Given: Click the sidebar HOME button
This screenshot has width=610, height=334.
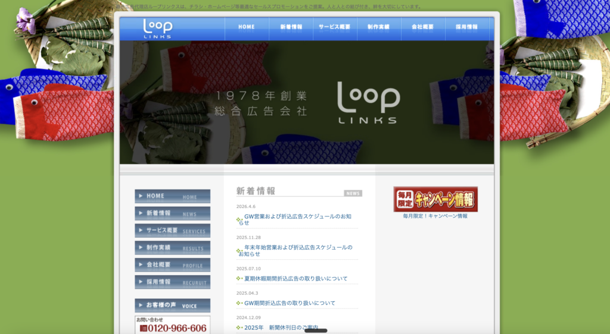Looking at the screenshot, I should [x=172, y=196].
